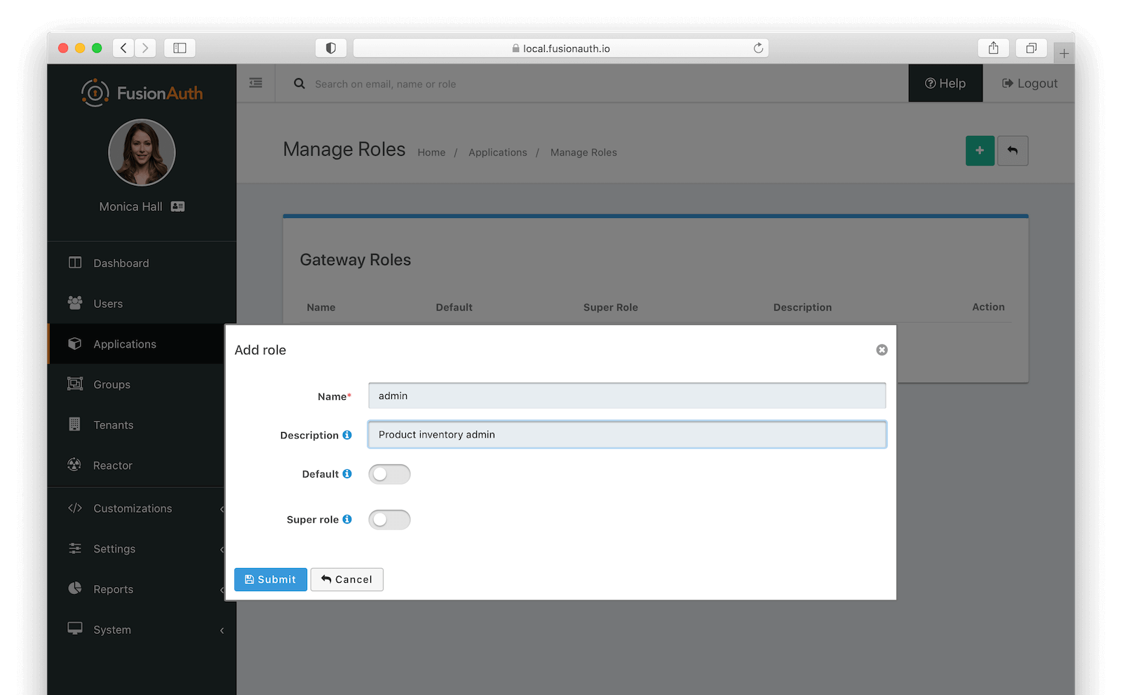Viewport: 1122px width, 695px height.
Task: Click the green add role plus button
Action: pyautogui.click(x=980, y=151)
